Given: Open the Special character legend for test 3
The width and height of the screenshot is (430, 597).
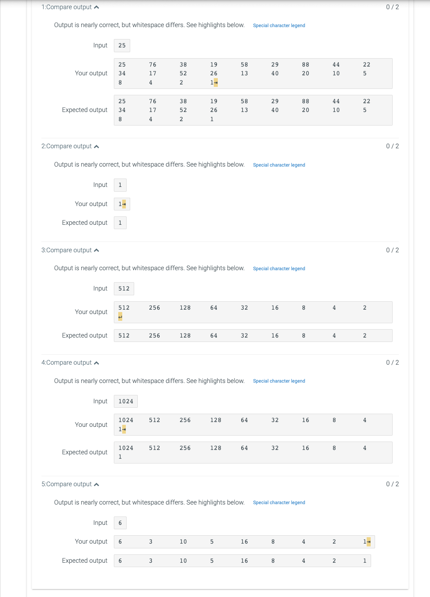Looking at the screenshot, I should pos(279,269).
